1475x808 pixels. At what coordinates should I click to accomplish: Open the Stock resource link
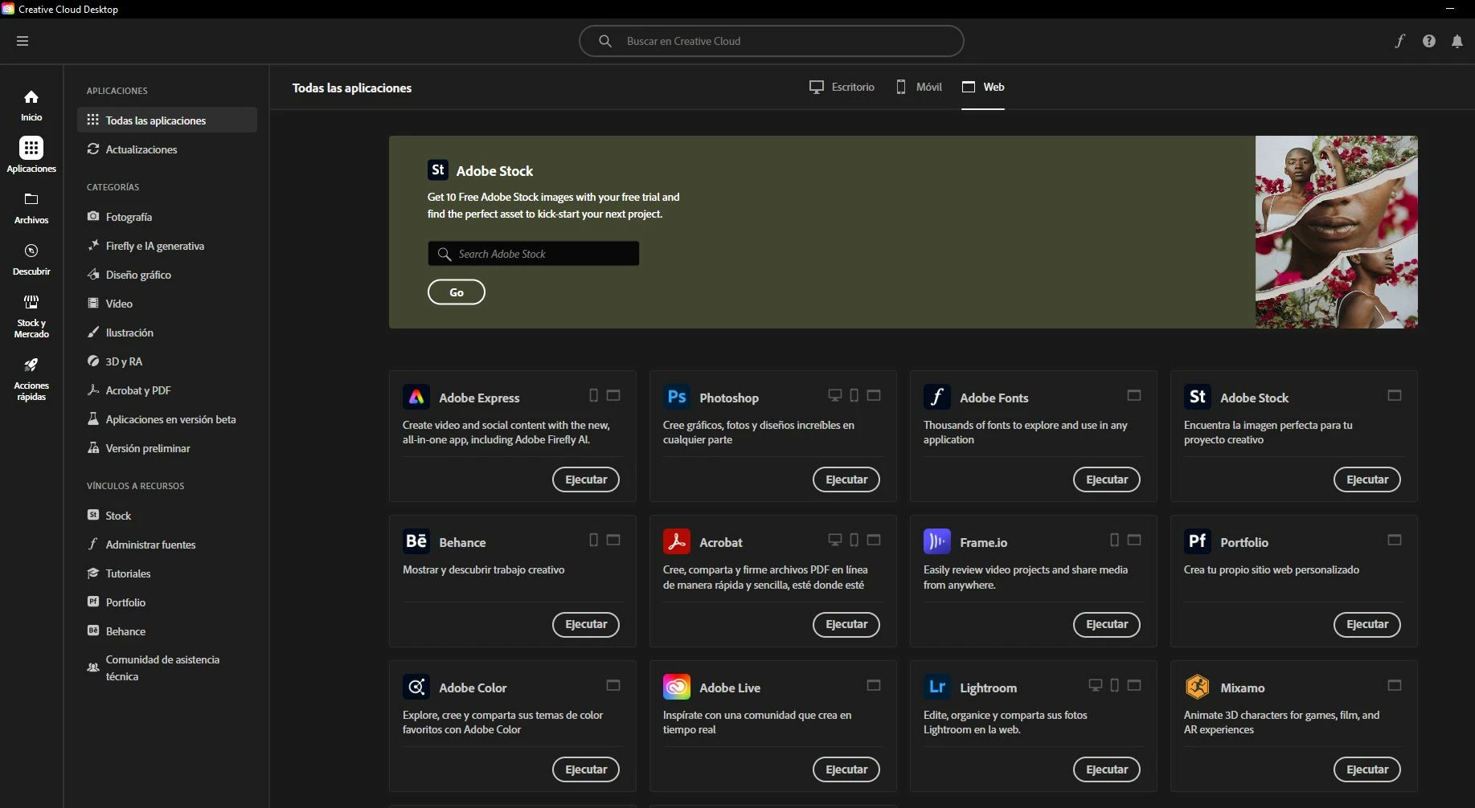point(167,516)
